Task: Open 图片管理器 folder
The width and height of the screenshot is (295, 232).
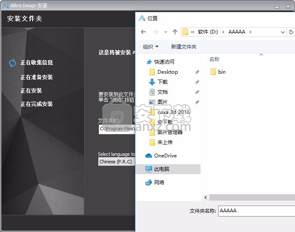Action: (170, 132)
